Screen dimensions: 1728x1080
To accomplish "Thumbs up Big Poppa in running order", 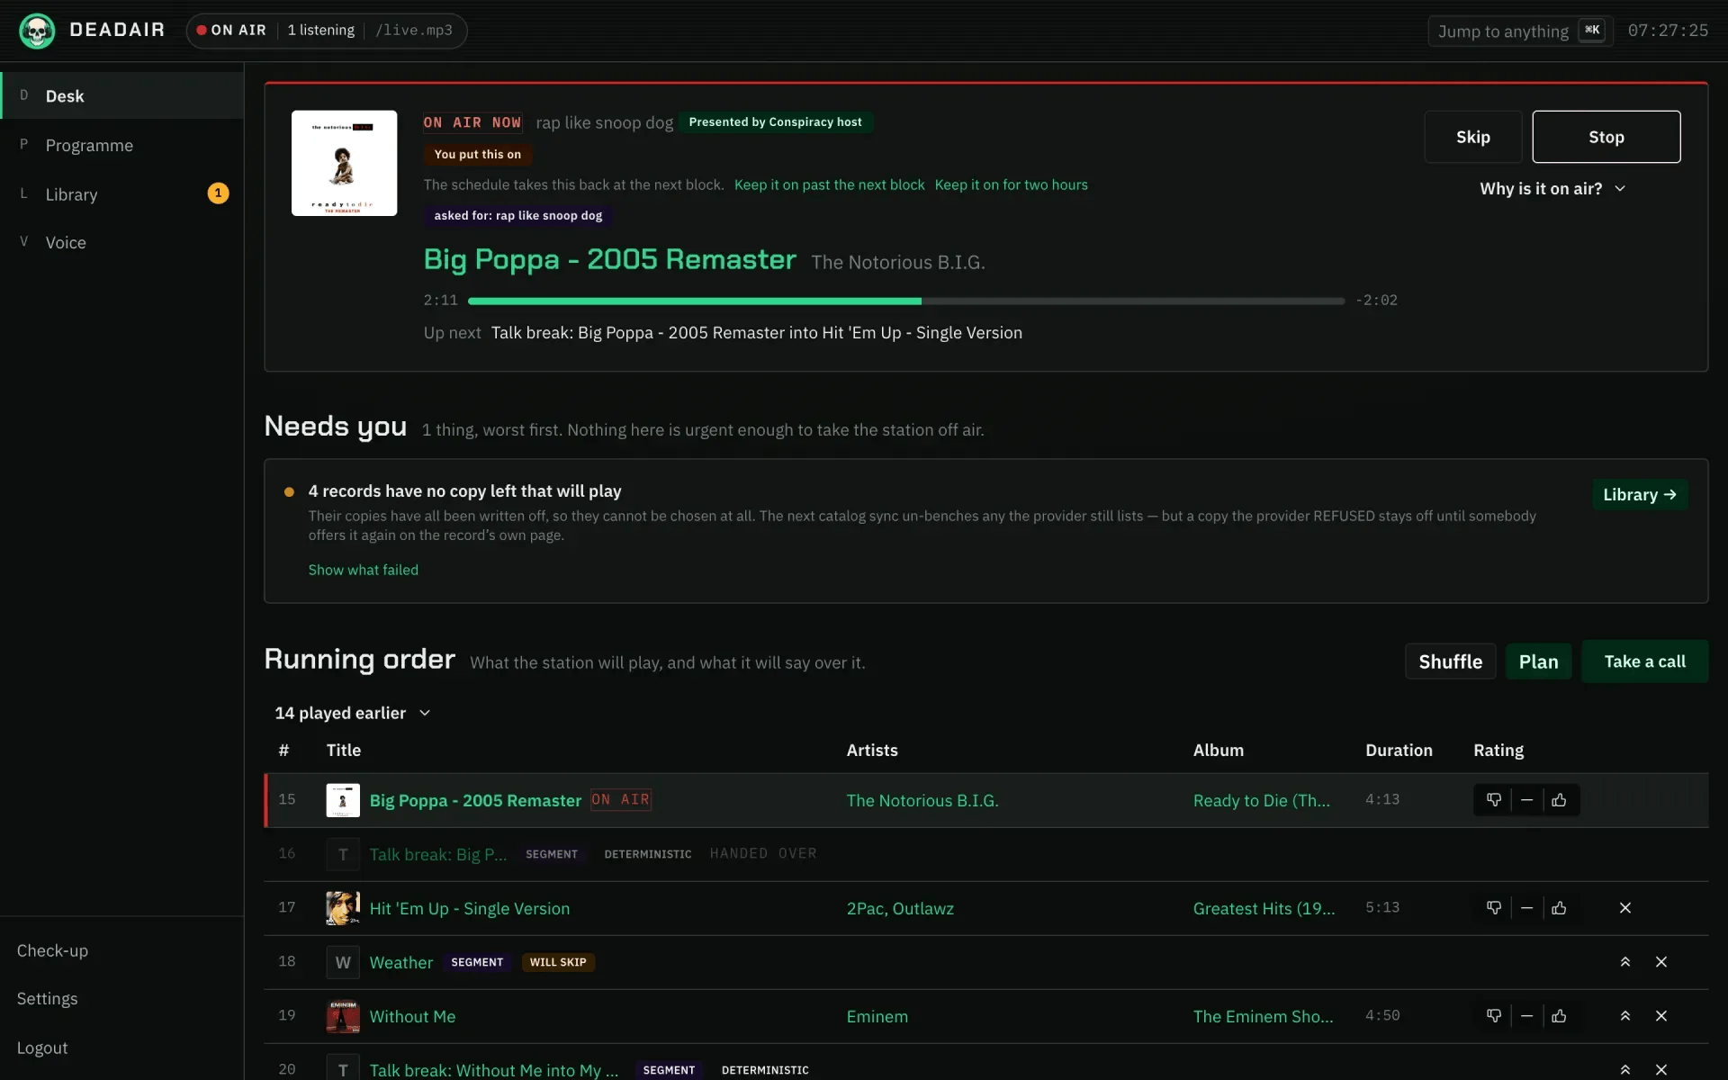I will (x=1560, y=800).
